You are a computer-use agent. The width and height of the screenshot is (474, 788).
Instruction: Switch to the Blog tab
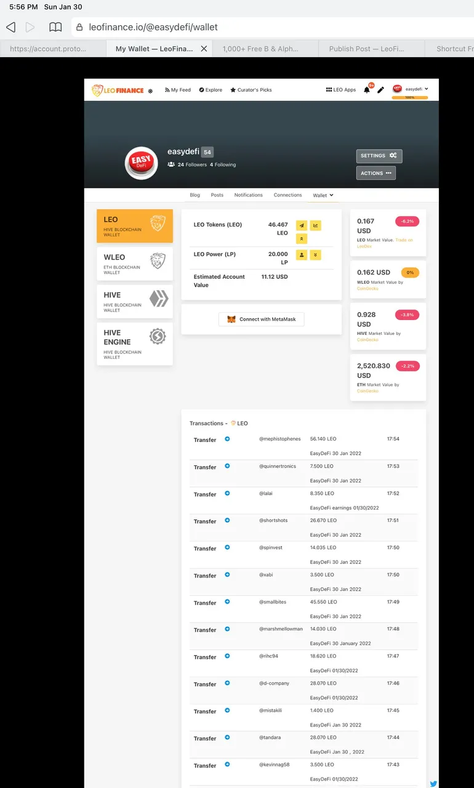pyautogui.click(x=195, y=195)
